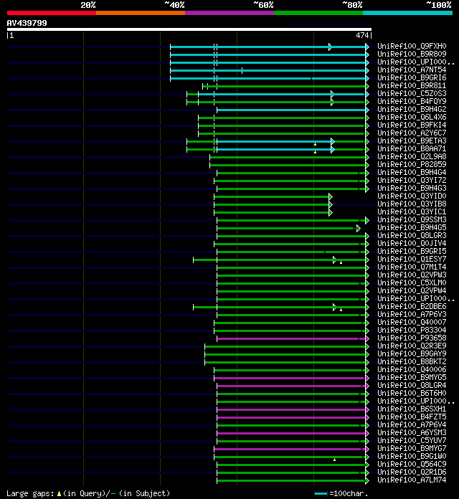The image size is (459, 499).
Task: Click the arrowhead ending the B9H4G5 alignment
Action: (359, 228)
